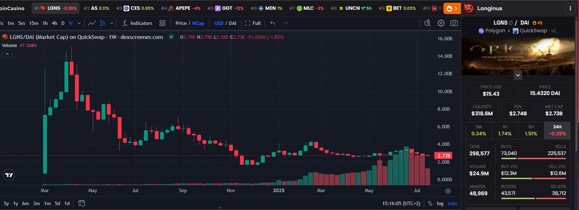Image resolution: width=579 pixels, height=210 pixels.
Task: Open trending pair #7 MLC
Action: click(306, 8)
